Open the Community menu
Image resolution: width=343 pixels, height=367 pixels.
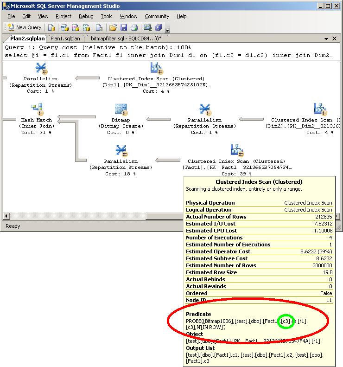click(x=157, y=16)
